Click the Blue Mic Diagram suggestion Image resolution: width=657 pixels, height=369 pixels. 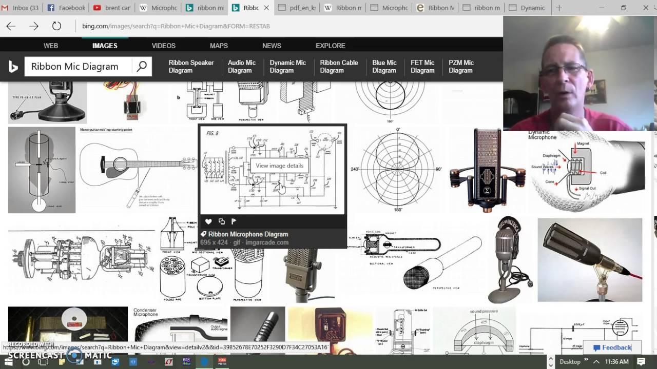click(384, 67)
